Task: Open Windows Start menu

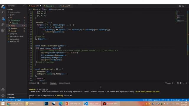Action: click(3, 104)
